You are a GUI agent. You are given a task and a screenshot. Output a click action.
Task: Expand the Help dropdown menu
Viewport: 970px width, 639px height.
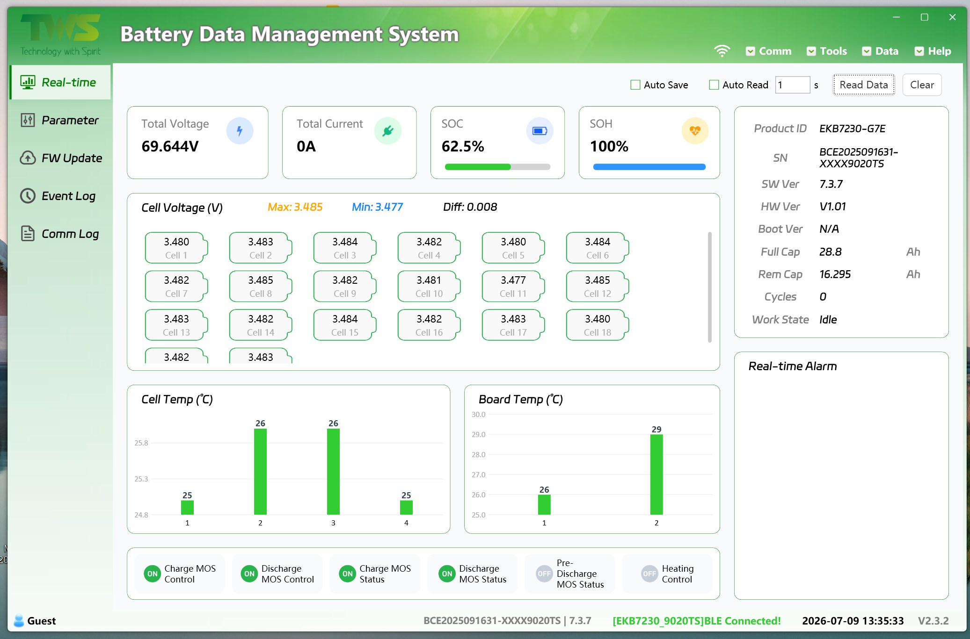tap(933, 51)
